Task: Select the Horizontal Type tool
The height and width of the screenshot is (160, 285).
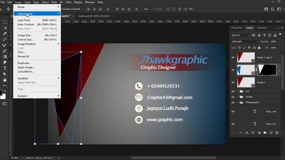Action: point(5,68)
